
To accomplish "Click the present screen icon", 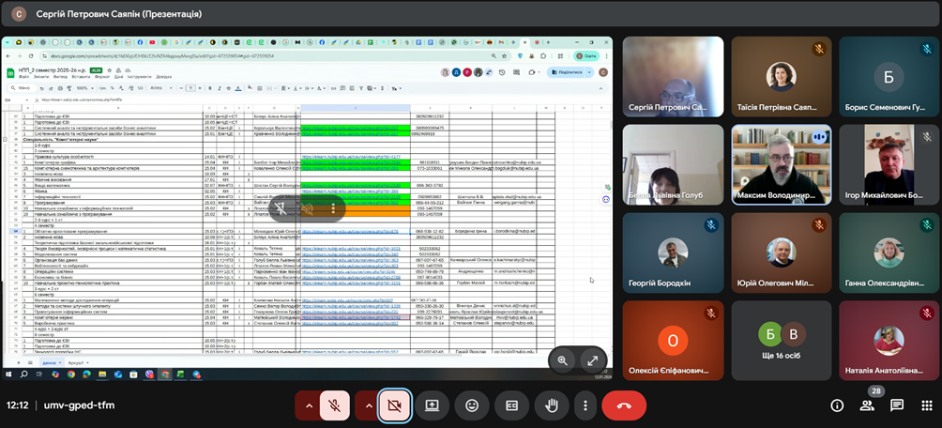I will (433, 405).
